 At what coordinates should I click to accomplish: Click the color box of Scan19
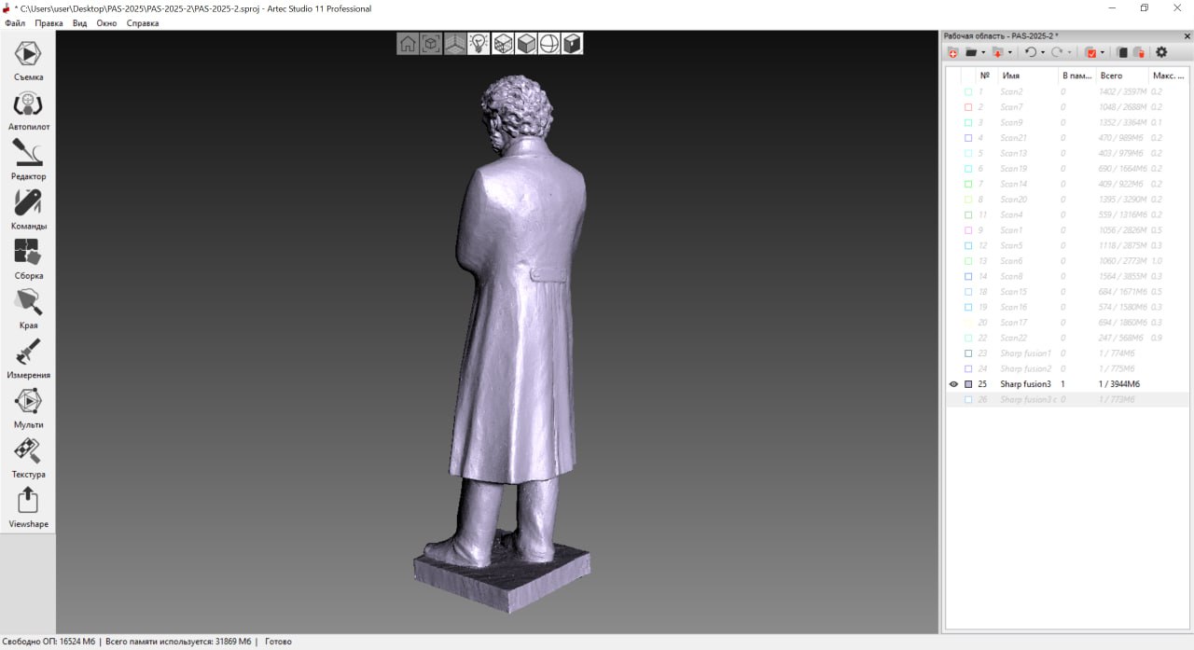968,169
